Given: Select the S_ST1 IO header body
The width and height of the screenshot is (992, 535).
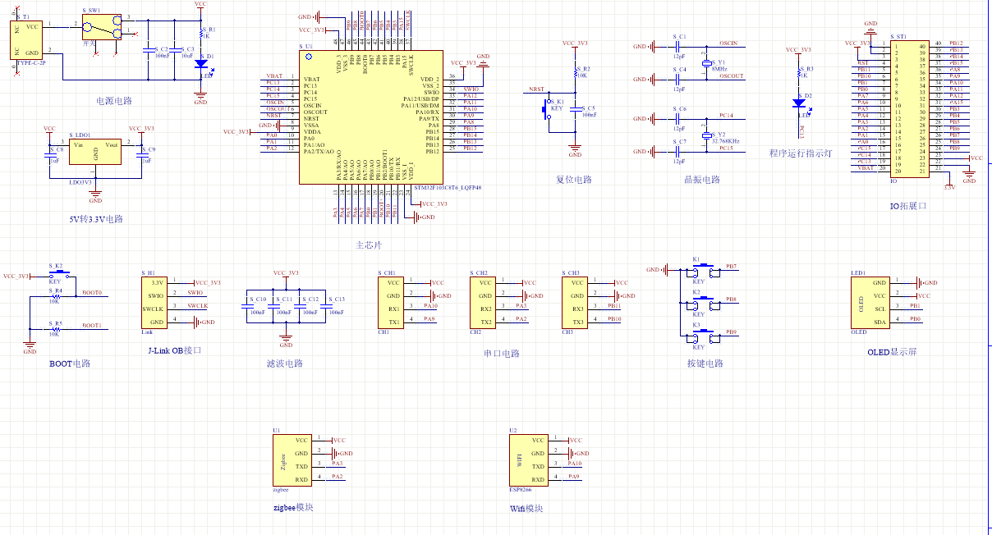Looking at the screenshot, I should coord(910,108).
